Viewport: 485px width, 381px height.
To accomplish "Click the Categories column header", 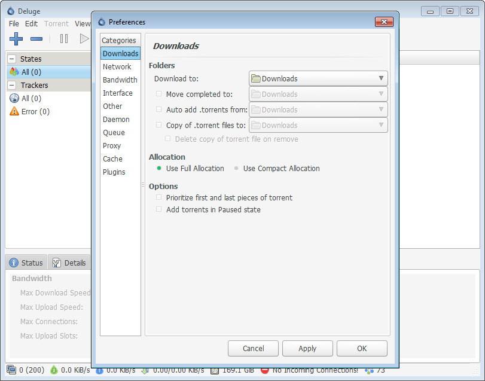I will [x=120, y=40].
